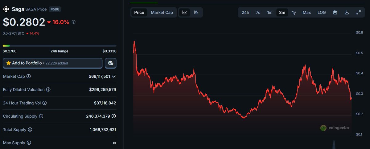370x149 pixels.
Task: Set chart range to 3m
Action: 282,13
